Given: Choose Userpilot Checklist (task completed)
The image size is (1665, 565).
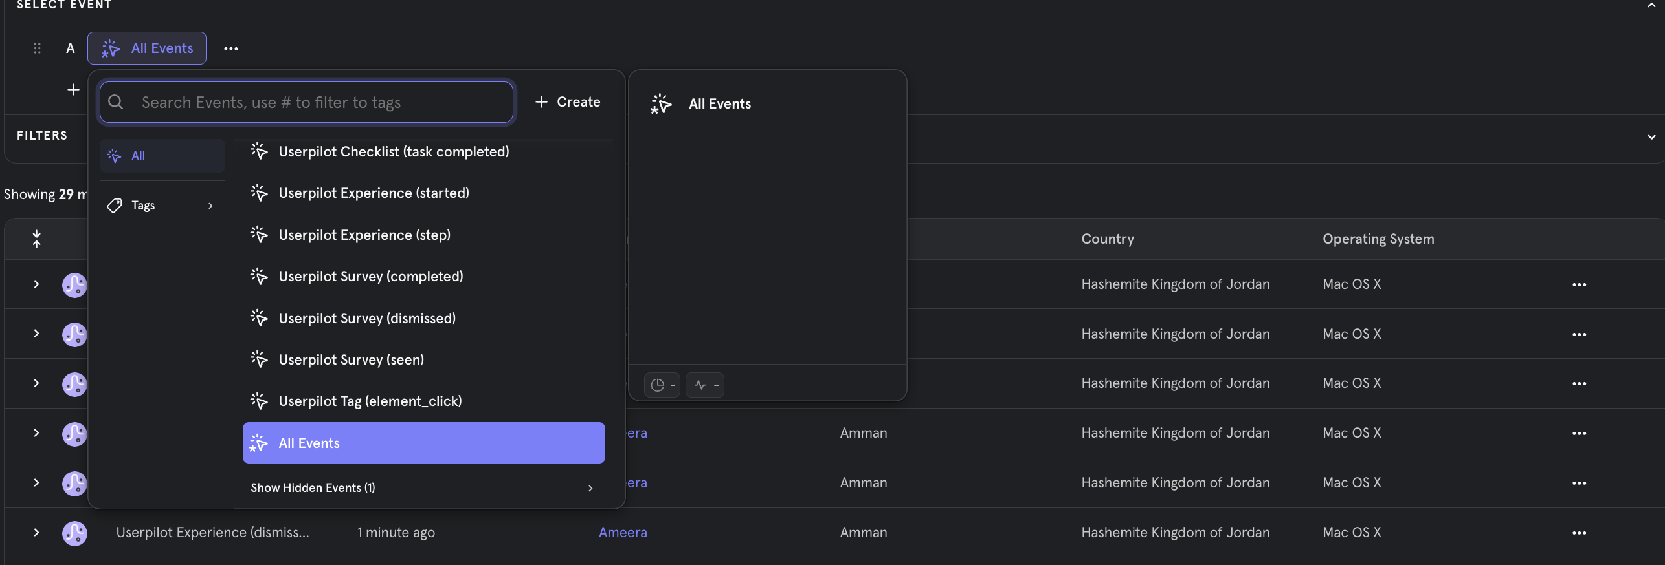Looking at the screenshot, I should pyautogui.click(x=423, y=151).
